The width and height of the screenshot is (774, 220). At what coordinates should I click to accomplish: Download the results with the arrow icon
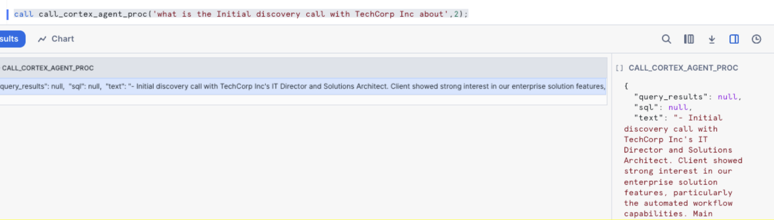(x=711, y=39)
